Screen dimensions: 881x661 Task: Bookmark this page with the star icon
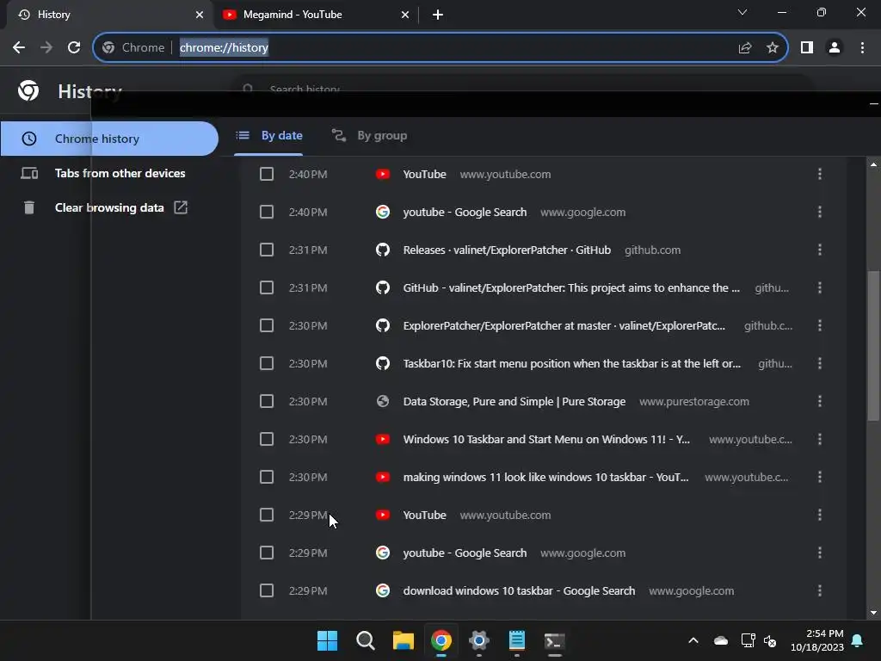click(x=773, y=48)
